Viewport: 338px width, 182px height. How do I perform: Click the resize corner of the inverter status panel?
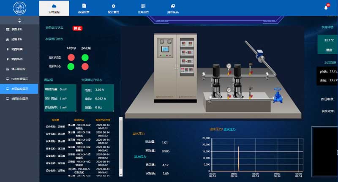pos(113,112)
